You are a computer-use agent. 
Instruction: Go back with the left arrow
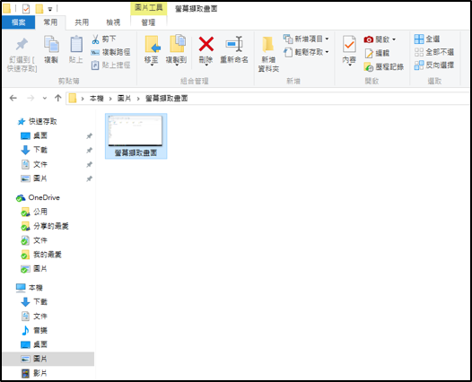(13, 98)
